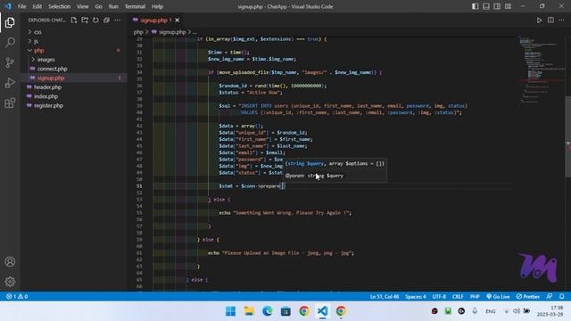Open editor more actions ellipsis

pyautogui.click(x=561, y=21)
